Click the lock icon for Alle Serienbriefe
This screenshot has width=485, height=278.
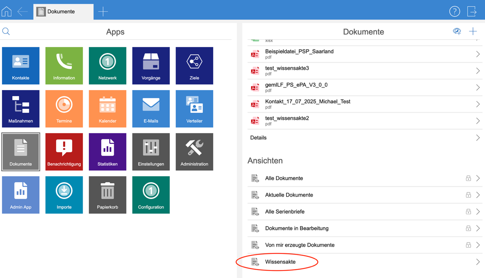[x=468, y=212]
